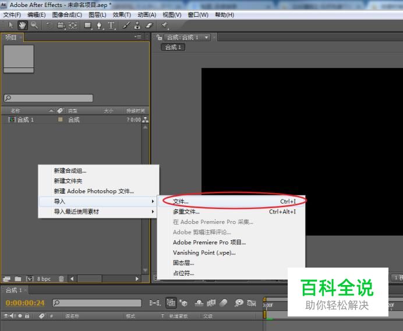
Task: Open the 合成: 合成 1 viewer dropdown
Action: (x=188, y=37)
